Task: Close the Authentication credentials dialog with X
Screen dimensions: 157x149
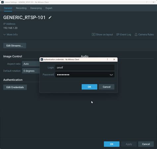Action: coord(114,60)
